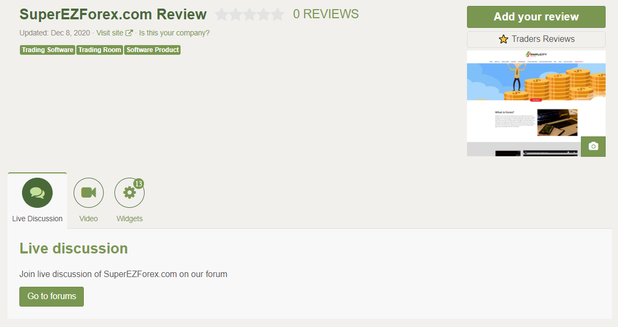Select the third rating star
This screenshot has width=618, height=327.
tap(249, 14)
